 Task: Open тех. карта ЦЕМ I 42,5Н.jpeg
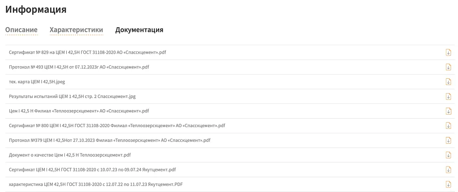[x=37, y=82]
